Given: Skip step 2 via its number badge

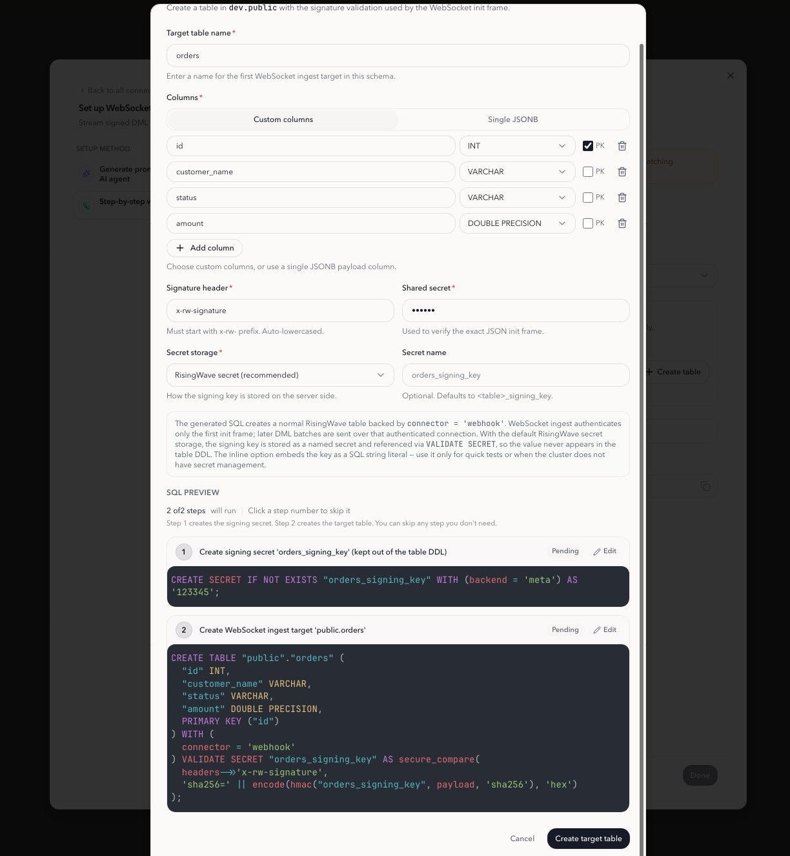Looking at the screenshot, I should 184,629.
